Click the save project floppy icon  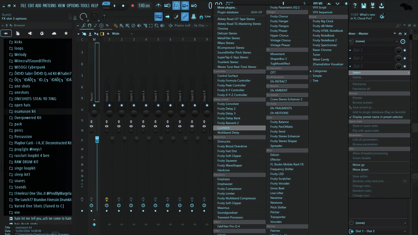click(x=364, y=6)
